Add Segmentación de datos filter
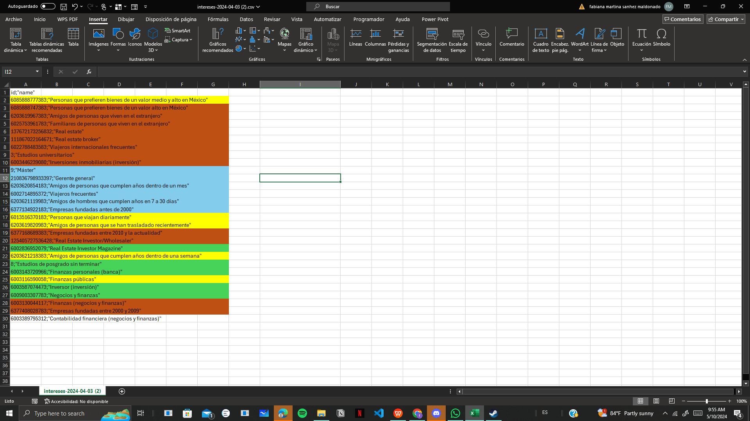Screen dimensions: 750x421 tap(432, 39)
